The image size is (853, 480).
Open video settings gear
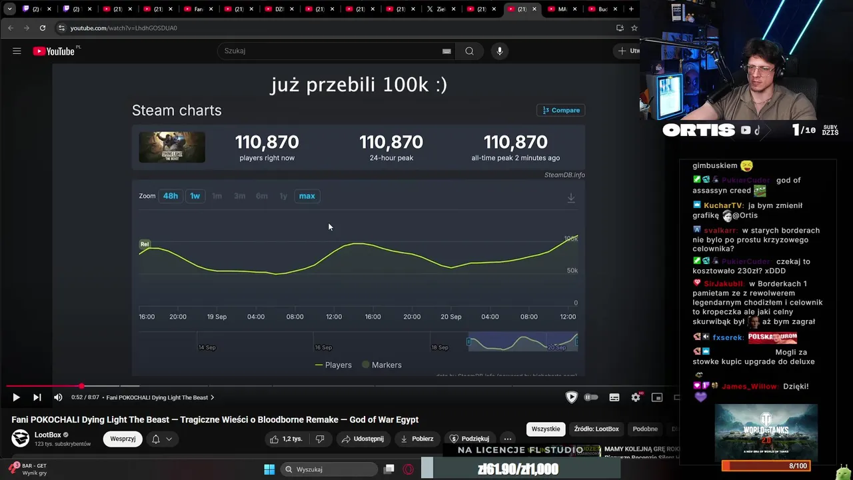coord(636,397)
